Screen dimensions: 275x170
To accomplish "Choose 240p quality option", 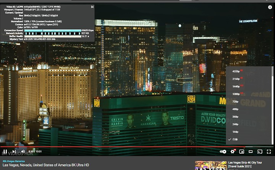I will 249,124.
